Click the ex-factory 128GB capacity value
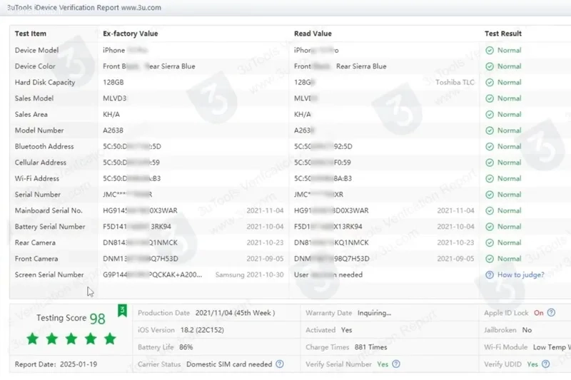The height and width of the screenshot is (380, 571). (x=113, y=83)
